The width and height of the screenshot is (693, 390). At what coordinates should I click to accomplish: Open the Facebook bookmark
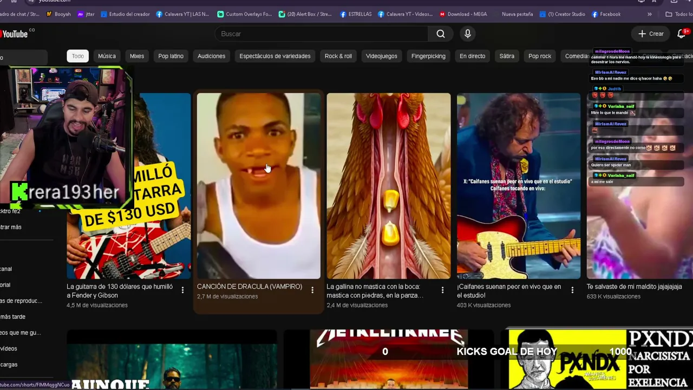click(x=606, y=14)
